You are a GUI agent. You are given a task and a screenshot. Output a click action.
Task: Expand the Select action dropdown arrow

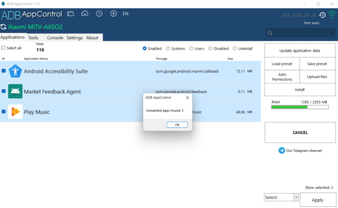tap(296, 197)
